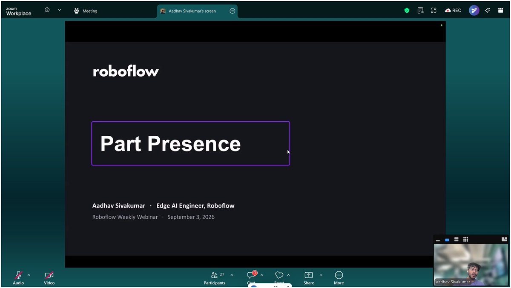Open the view layout icon
The height and width of the screenshot is (288, 511).
coord(500,11)
